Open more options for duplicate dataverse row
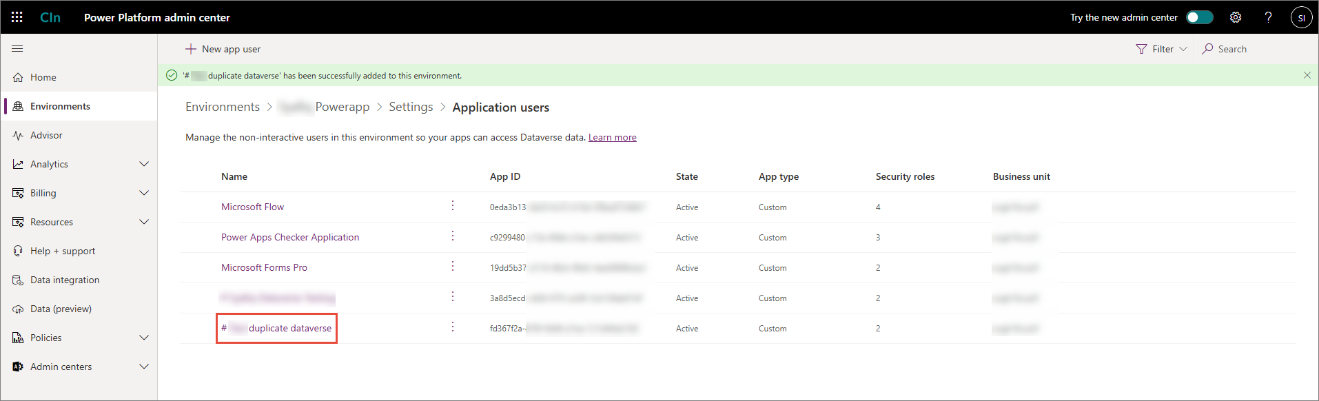The height and width of the screenshot is (401, 1319). click(x=453, y=327)
